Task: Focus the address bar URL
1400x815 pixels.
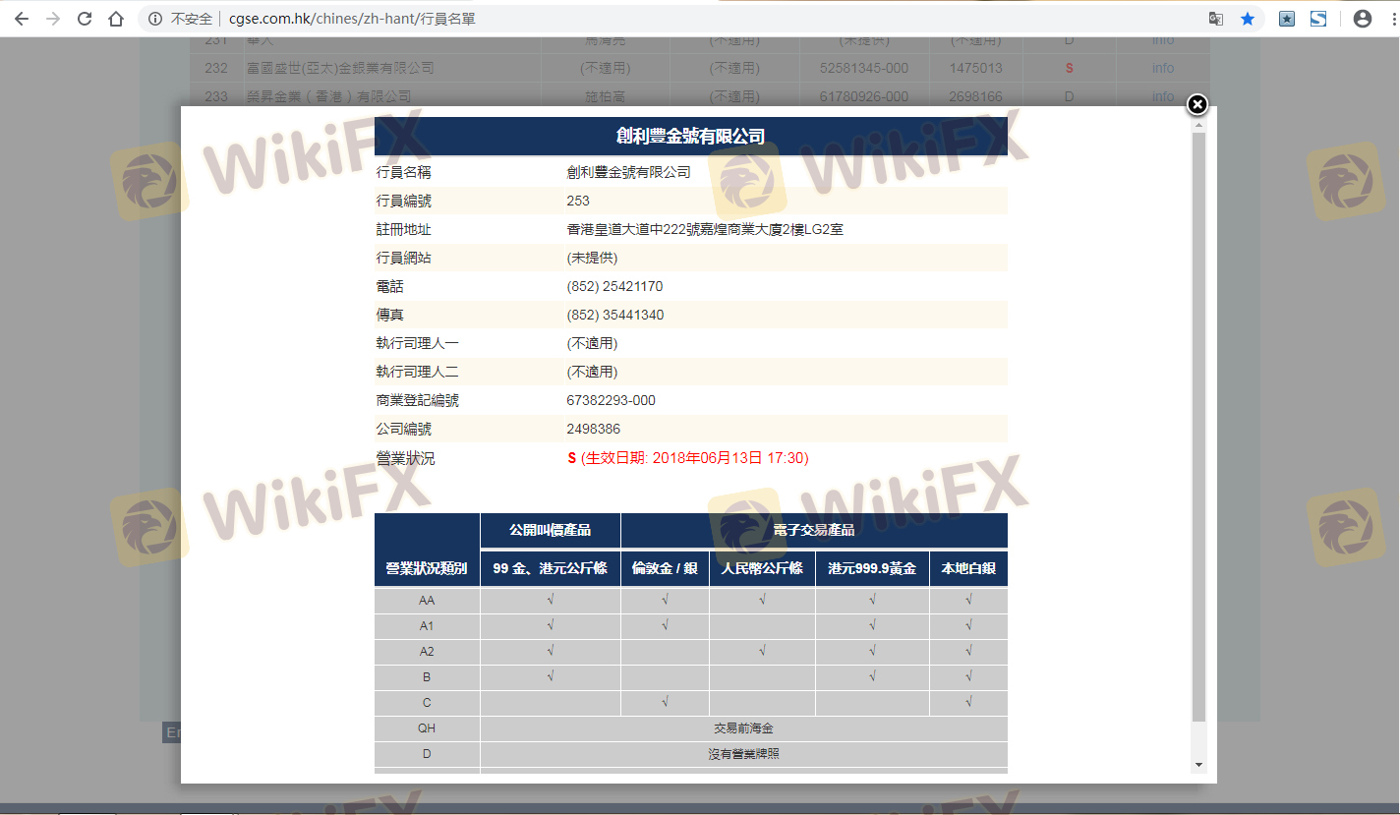Action: (x=353, y=19)
